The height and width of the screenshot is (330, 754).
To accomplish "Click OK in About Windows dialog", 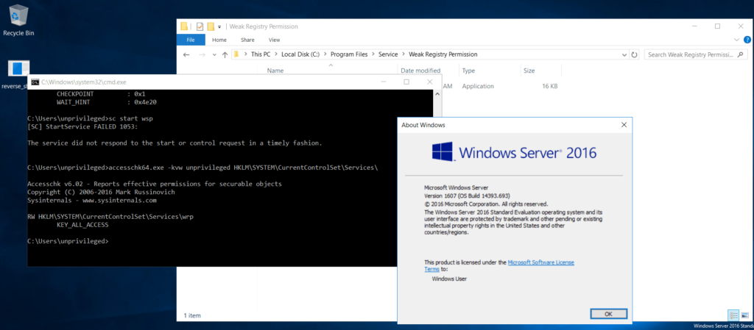I will [608, 314].
